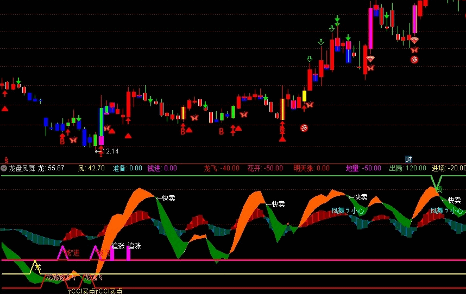Click the green 虎 marker on top line
Screen dimensions: 466x294
pyautogui.click(x=439, y=189)
